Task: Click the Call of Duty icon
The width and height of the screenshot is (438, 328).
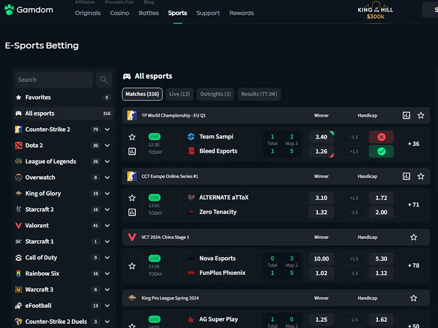Action: 19,257
